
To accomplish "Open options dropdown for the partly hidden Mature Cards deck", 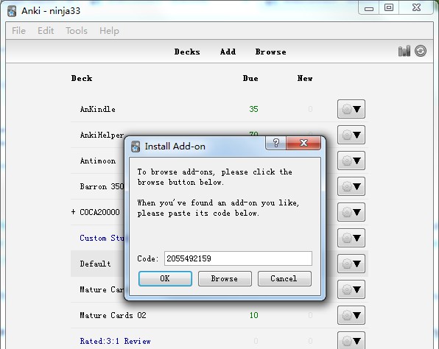I will 351,289.
